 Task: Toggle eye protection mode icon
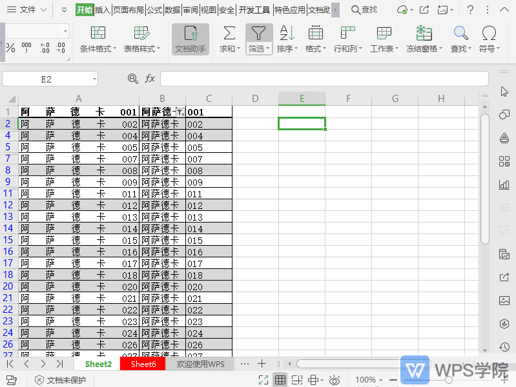click(x=334, y=380)
